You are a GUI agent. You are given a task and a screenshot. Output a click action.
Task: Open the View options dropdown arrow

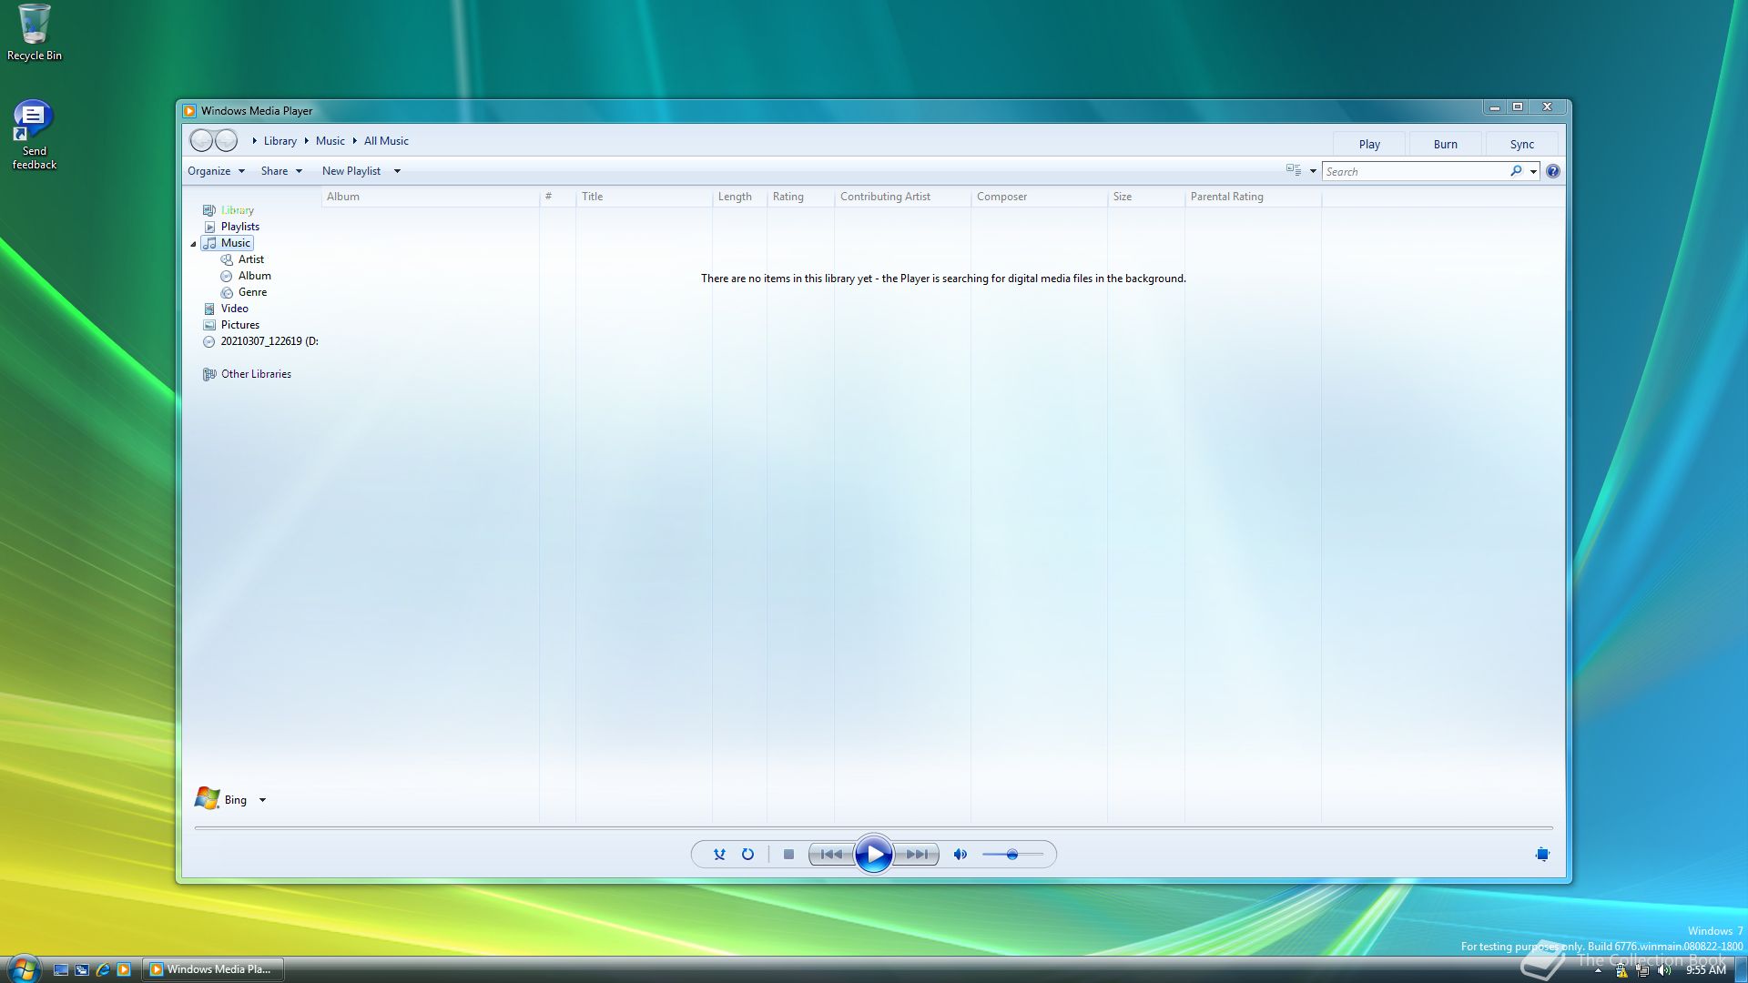coord(1313,171)
